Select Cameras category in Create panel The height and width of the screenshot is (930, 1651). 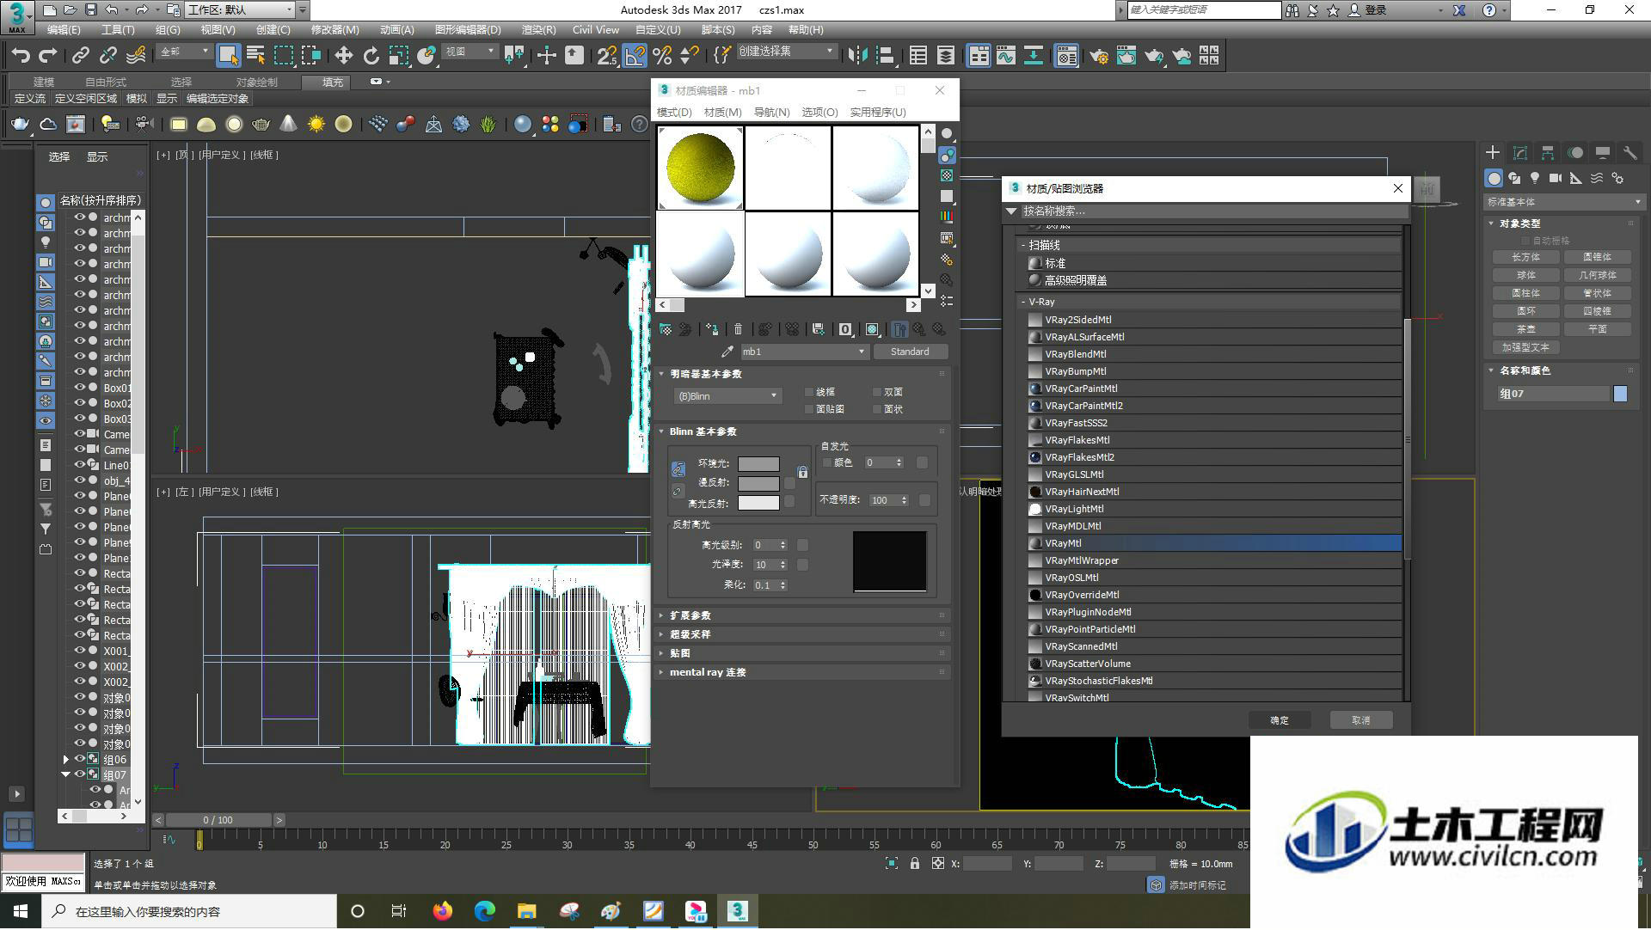pyautogui.click(x=1556, y=178)
